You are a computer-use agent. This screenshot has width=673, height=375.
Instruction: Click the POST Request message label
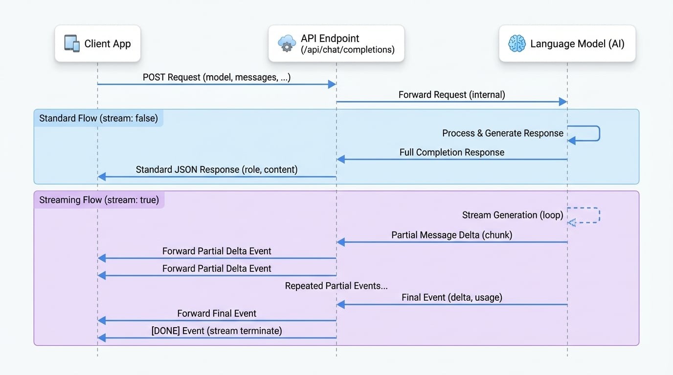[x=217, y=77]
